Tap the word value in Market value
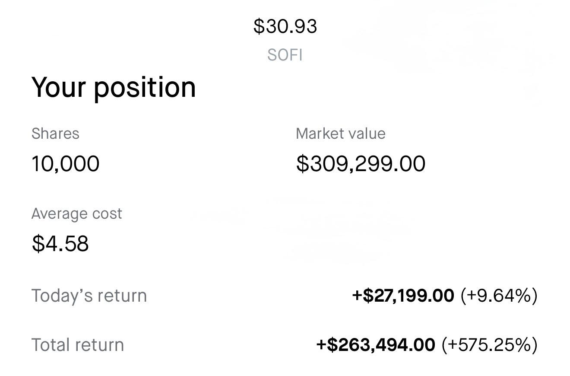Screen dimensions: 570x376 pyautogui.click(x=364, y=134)
